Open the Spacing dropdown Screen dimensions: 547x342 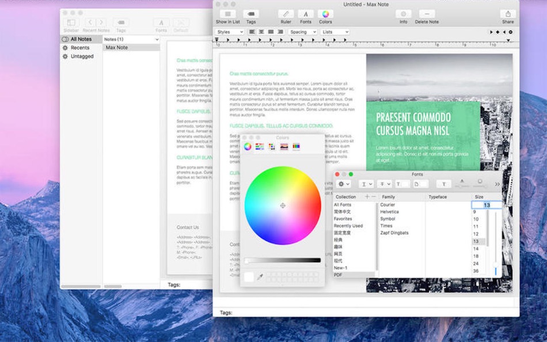[302, 32]
